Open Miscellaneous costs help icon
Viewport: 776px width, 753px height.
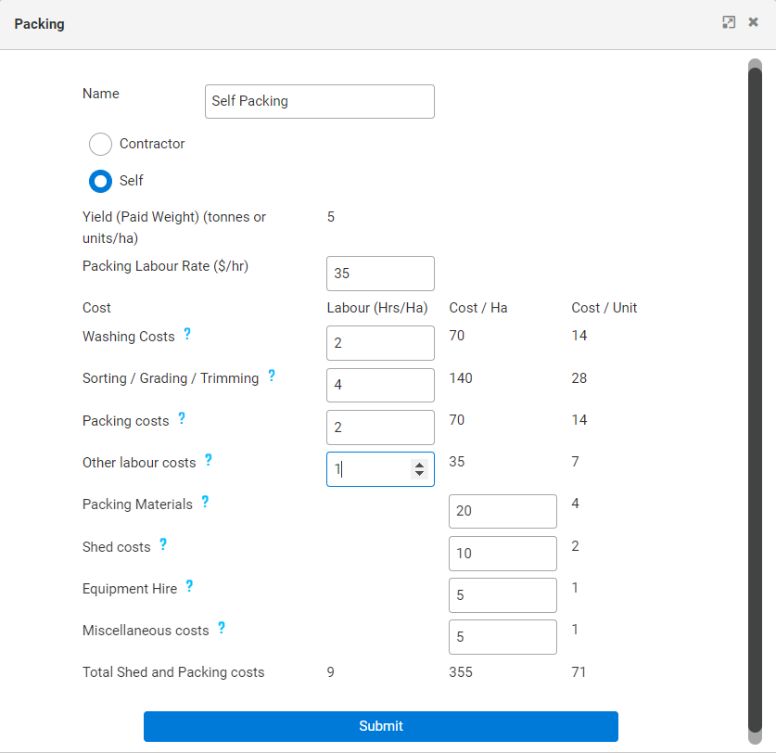click(222, 628)
